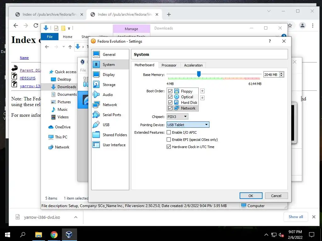Open the Audio settings category

tap(110, 95)
